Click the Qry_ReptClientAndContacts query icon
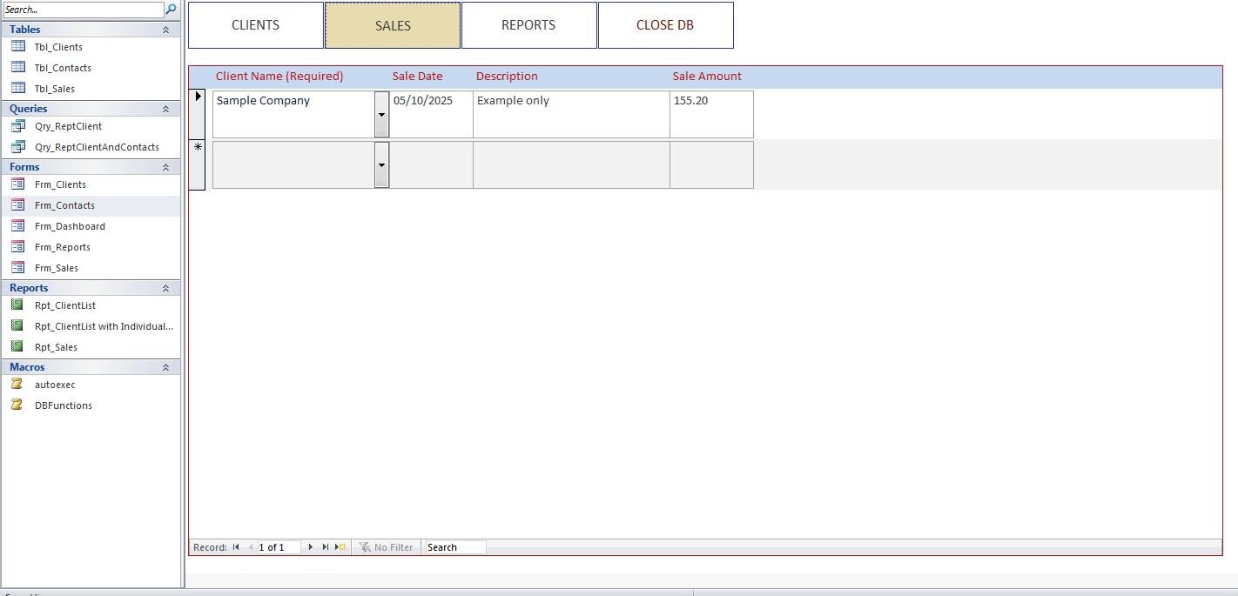 17,147
